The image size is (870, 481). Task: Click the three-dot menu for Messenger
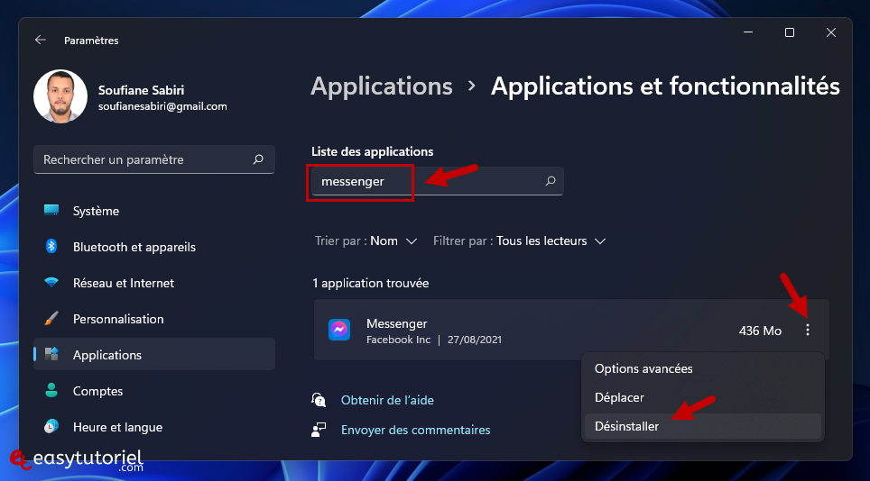pyautogui.click(x=808, y=330)
